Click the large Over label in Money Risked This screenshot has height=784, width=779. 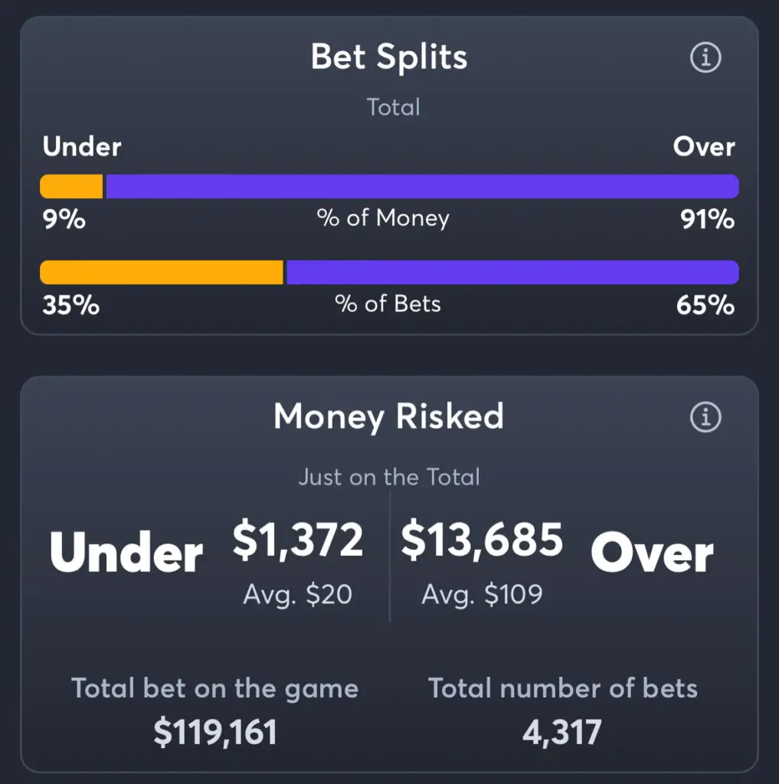pyautogui.click(x=652, y=553)
